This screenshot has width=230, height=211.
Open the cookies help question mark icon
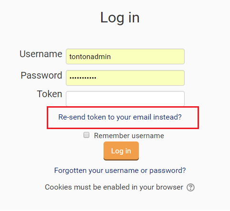pos(190,188)
